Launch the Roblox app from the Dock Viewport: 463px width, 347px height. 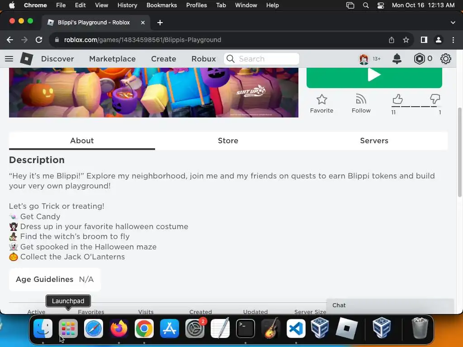347,328
